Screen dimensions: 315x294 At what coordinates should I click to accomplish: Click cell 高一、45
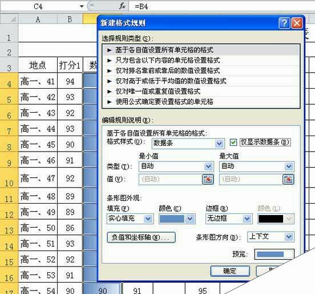[x=38, y=144]
